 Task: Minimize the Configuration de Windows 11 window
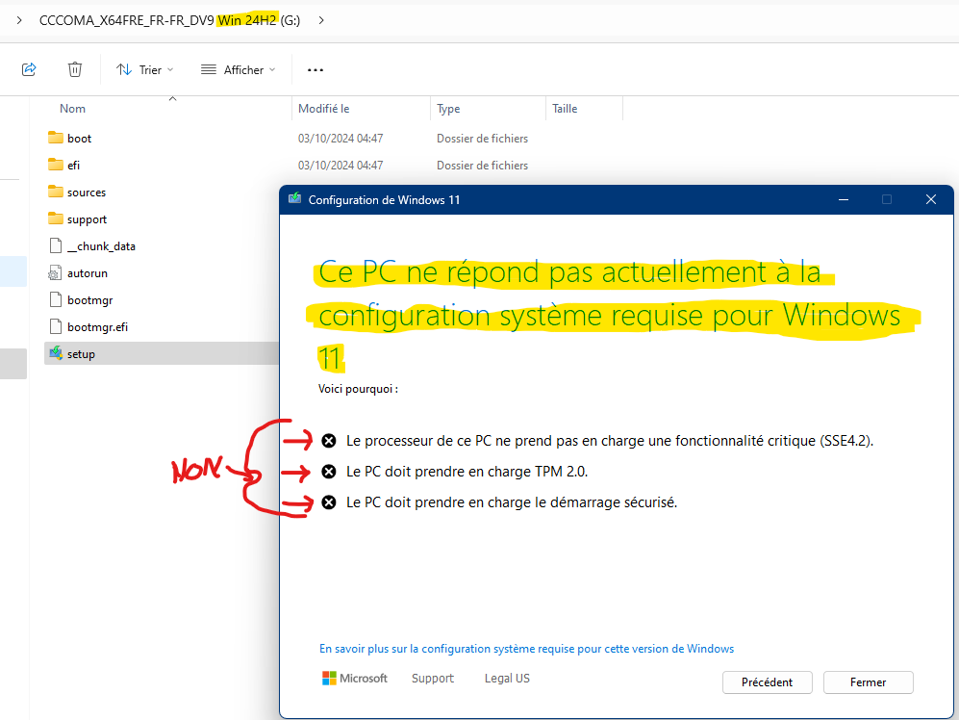tap(844, 199)
